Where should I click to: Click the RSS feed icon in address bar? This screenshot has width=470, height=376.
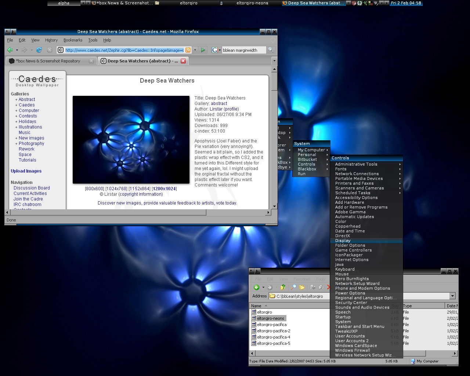coord(188,50)
